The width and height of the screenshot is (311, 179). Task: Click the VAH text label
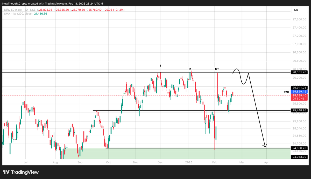click(286, 92)
